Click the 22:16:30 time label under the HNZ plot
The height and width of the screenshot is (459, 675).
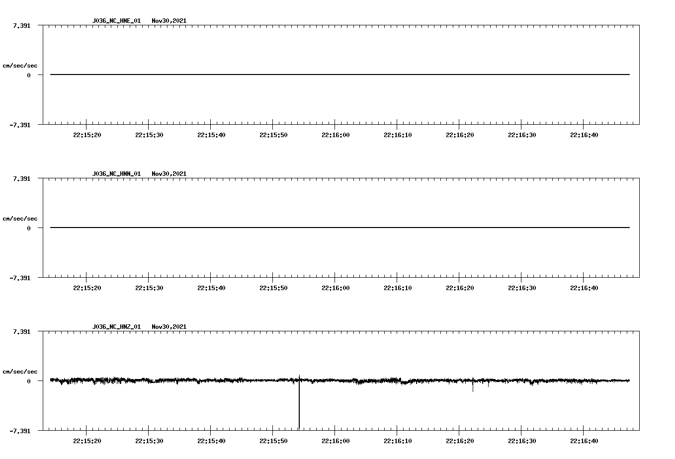[522, 441]
